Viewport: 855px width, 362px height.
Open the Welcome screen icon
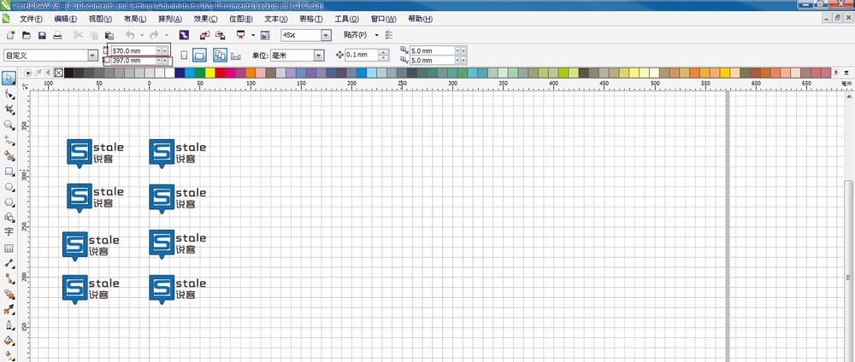point(266,35)
